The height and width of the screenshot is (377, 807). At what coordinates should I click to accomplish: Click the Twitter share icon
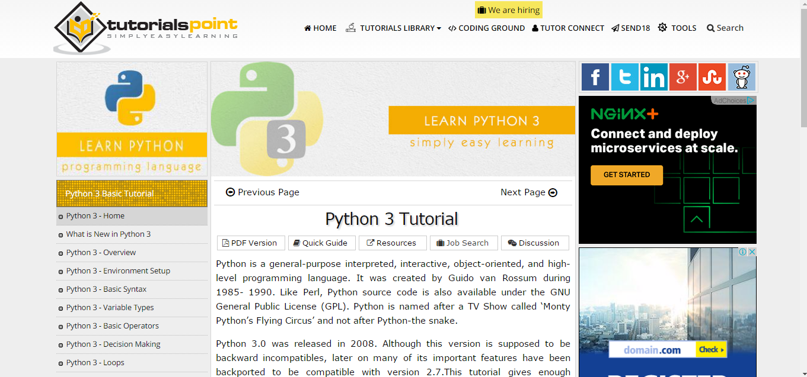[624, 77]
